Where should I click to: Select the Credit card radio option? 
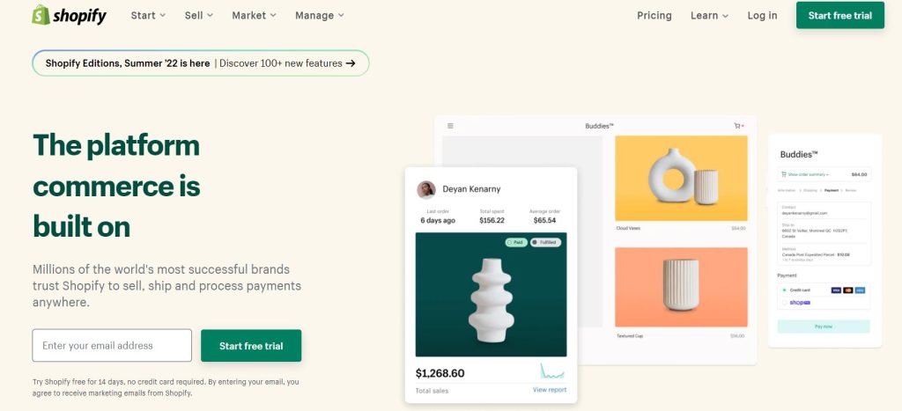coord(784,290)
